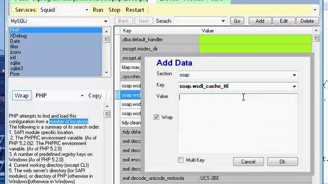Click into the Value text area
The image size is (328, 184).
point(238,124)
